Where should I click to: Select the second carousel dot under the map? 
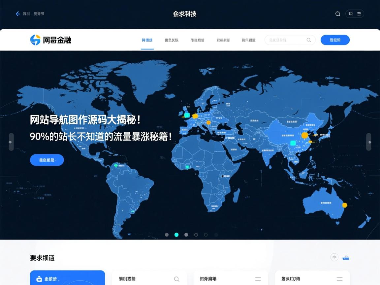(176, 235)
